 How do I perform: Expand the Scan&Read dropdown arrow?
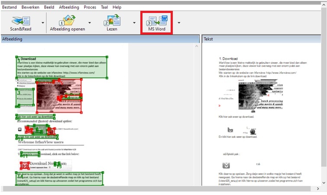pyautogui.click(x=42, y=22)
